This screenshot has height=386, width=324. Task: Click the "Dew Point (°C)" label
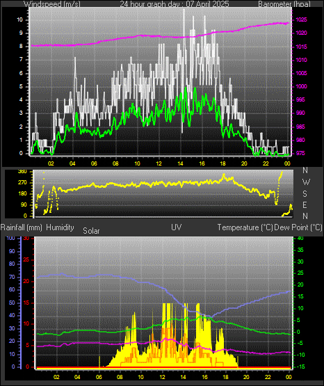tap(298, 227)
